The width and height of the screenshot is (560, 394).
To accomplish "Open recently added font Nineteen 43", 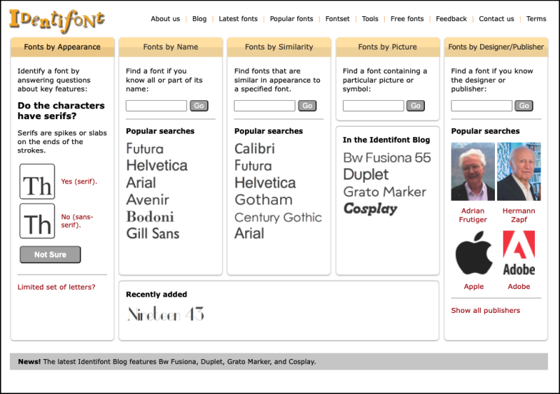I will (166, 314).
